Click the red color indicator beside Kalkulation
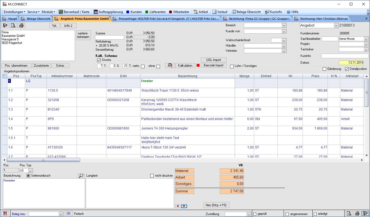This screenshot has height=217, width=370. [x=198, y=66]
